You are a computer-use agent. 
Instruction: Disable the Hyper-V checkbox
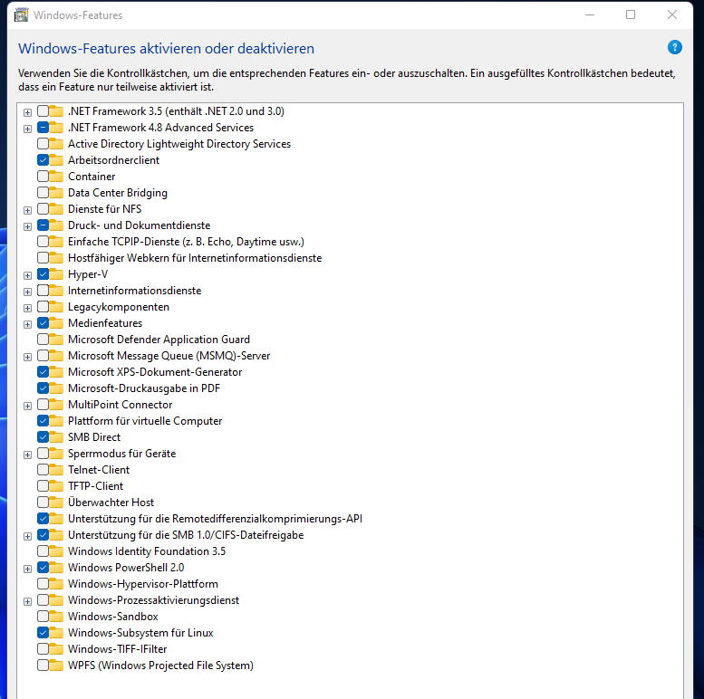tap(43, 273)
